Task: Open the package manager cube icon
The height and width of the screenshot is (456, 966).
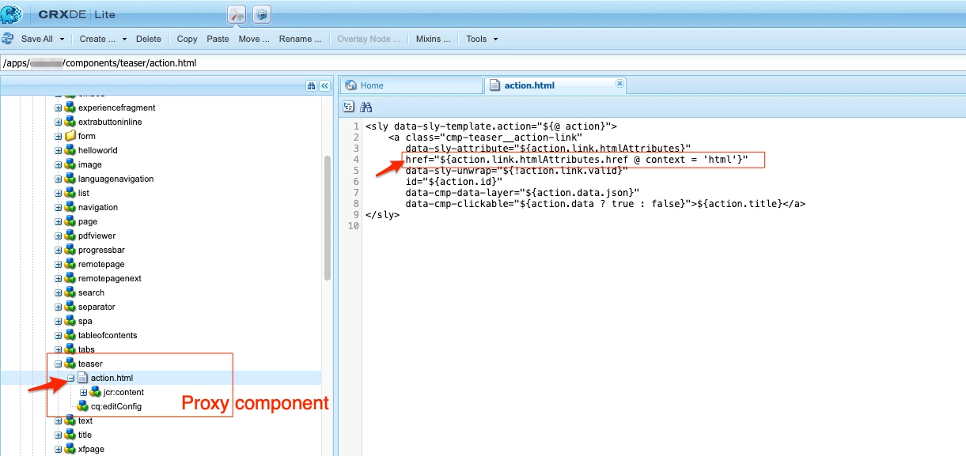Action: pos(262,14)
